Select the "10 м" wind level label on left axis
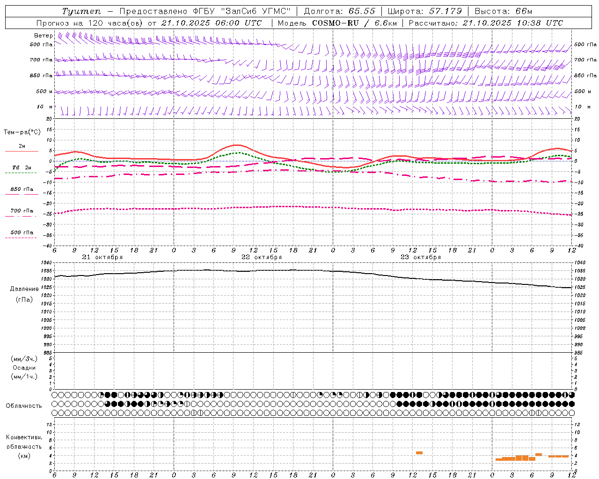Image resolution: width=599 pixels, height=479 pixels. [45, 107]
